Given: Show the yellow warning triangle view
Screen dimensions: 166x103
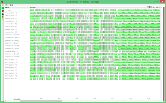Looking at the screenshot, I should pos(3,17).
